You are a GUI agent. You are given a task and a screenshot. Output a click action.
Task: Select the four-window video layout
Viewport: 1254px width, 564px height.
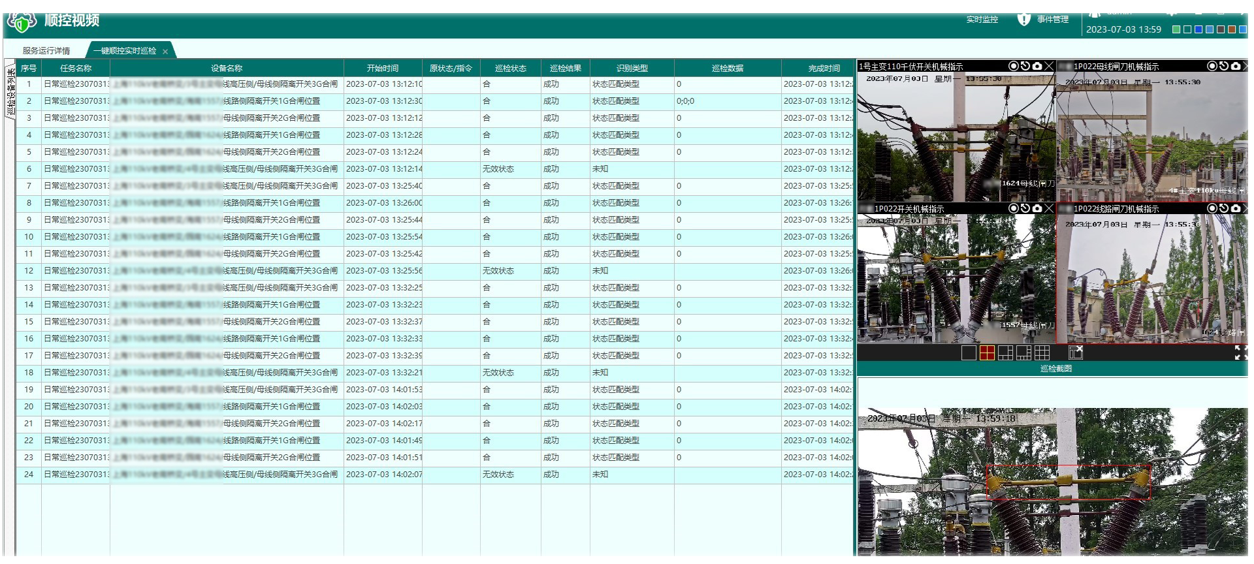[x=987, y=353]
